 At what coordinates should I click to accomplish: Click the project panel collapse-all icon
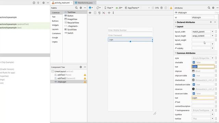point(38,3)
